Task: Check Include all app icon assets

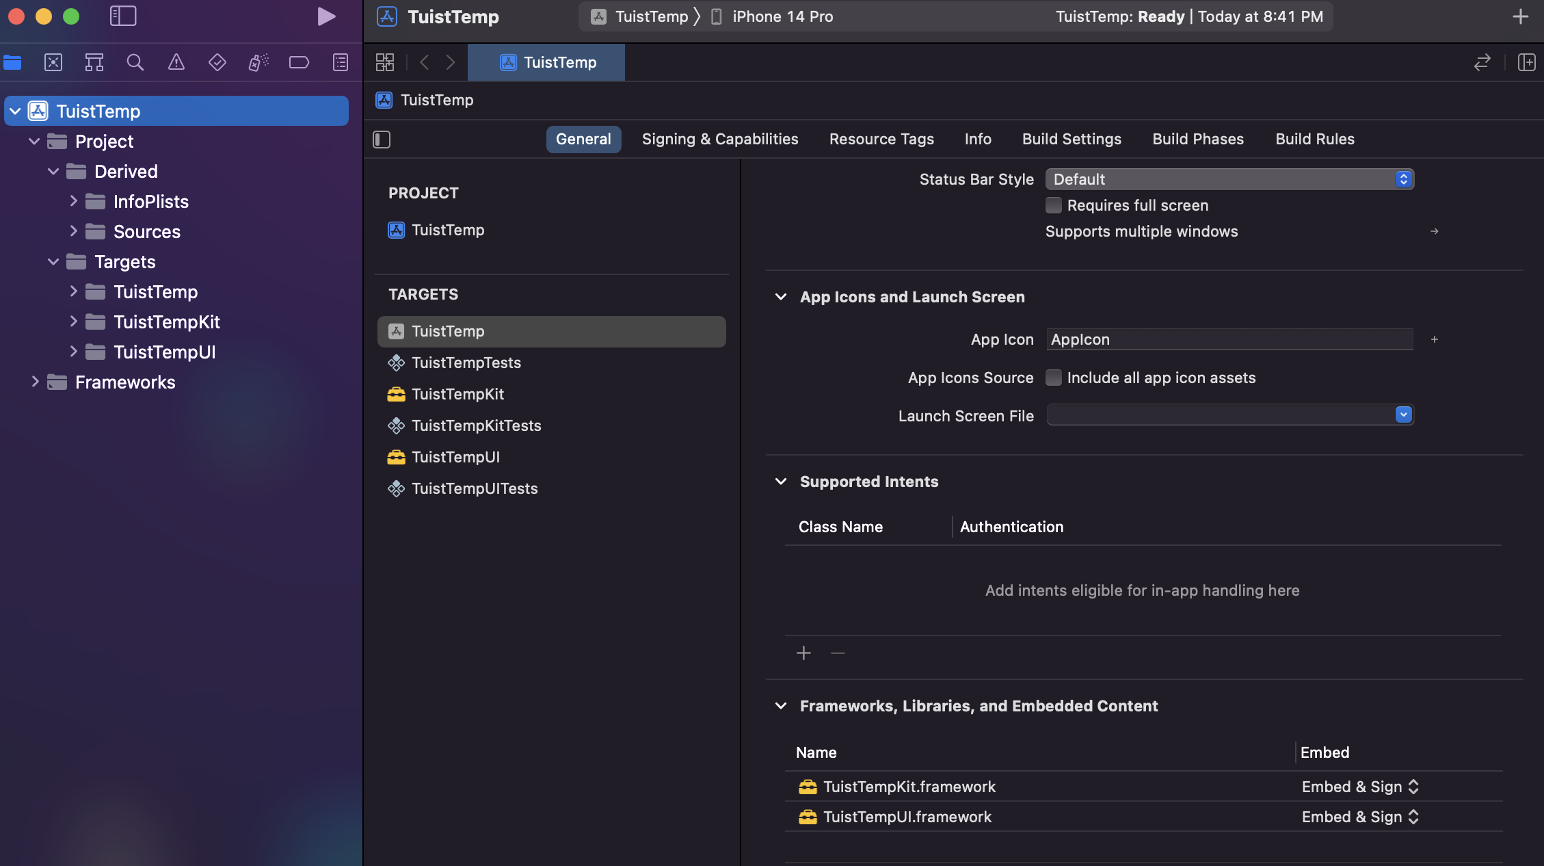Action: (x=1054, y=378)
